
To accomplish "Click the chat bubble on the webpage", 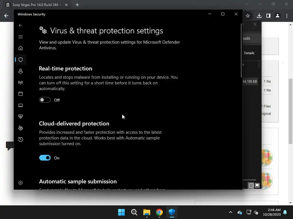I will (10, 146).
